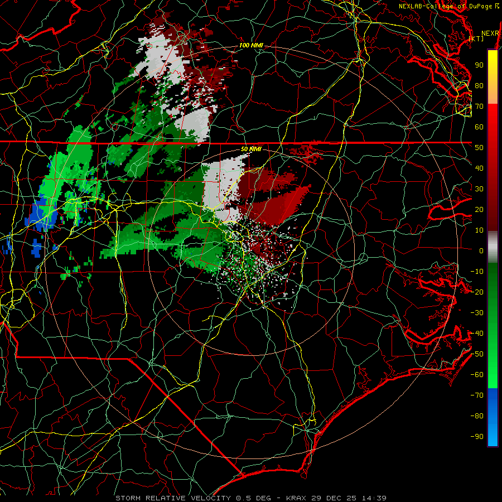Click the -70 value on the velocity scale
The width and height of the screenshot is (502, 502).
[477, 395]
